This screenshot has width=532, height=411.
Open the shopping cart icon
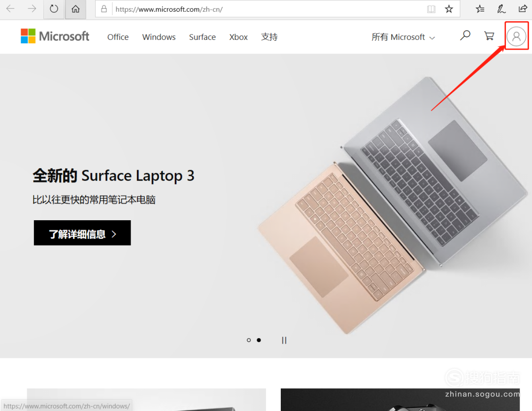(x=489, y=36)
